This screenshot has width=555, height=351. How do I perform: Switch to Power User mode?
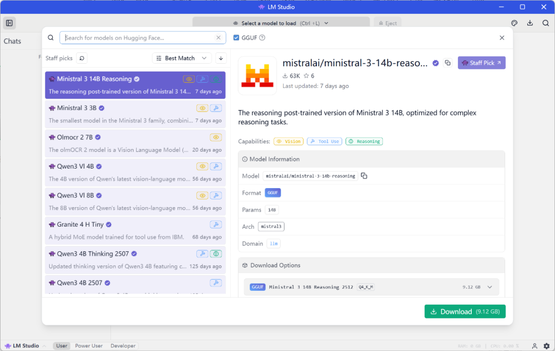(x=89, y=346)
